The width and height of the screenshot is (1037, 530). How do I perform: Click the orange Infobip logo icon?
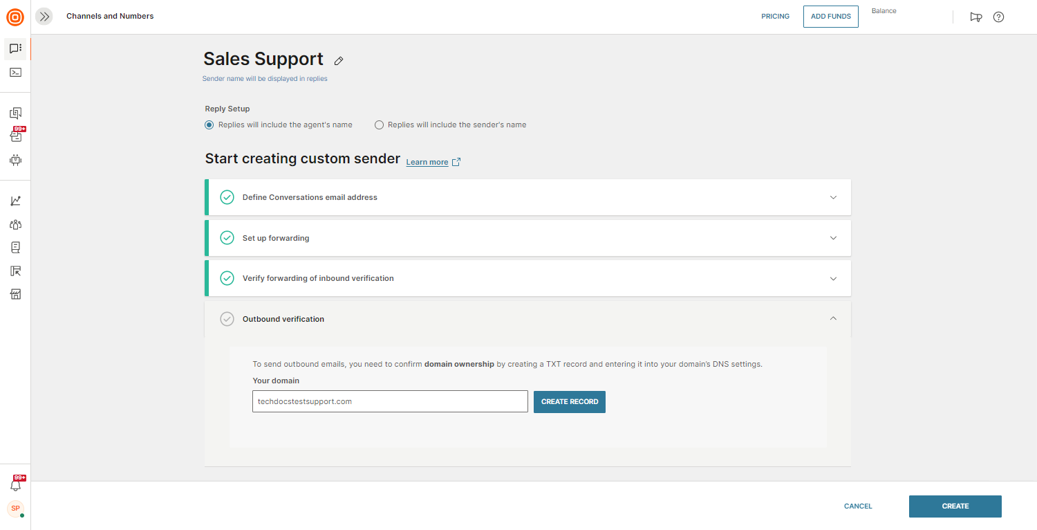tap(15, 17)
